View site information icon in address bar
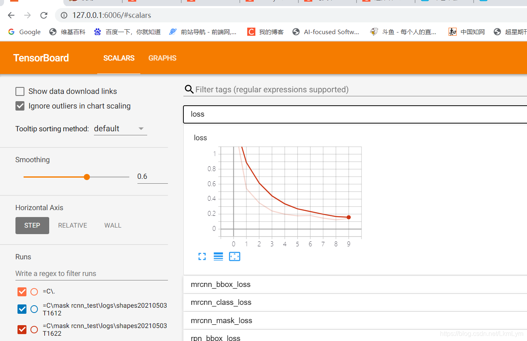527x341 pixels. pos(64,15)
